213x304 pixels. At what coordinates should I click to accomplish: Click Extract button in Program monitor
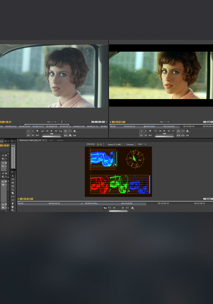pos(183,136)
